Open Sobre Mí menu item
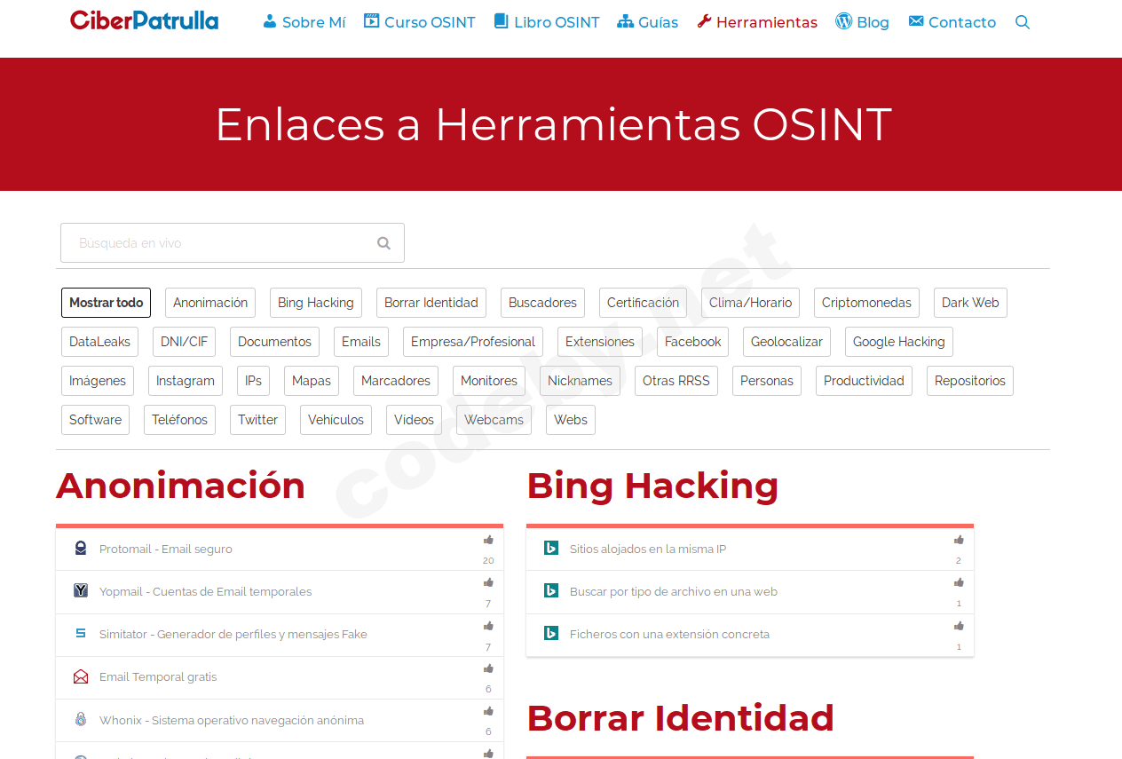This screenshot has height=759, width=1122. click(x=304, y=22)
